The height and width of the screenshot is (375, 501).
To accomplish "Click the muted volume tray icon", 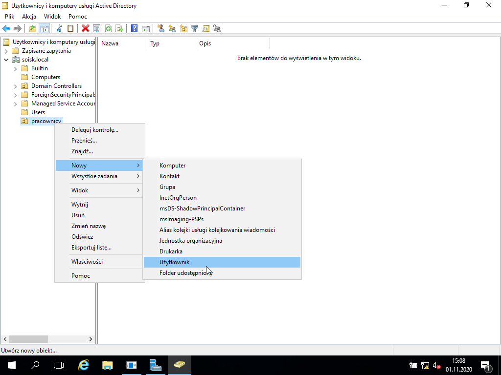I will (436, 365).
